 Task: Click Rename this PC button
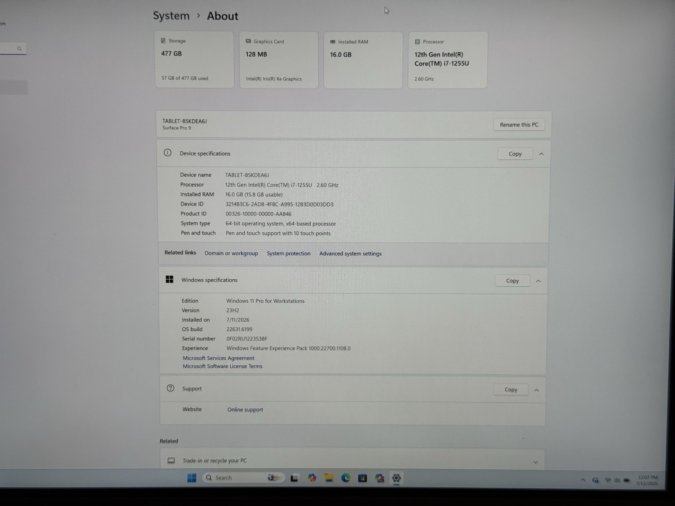point(519,125)
